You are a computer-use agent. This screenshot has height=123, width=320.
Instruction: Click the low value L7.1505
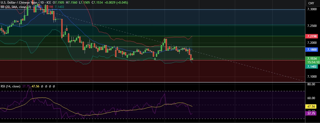tap(85, 3)
